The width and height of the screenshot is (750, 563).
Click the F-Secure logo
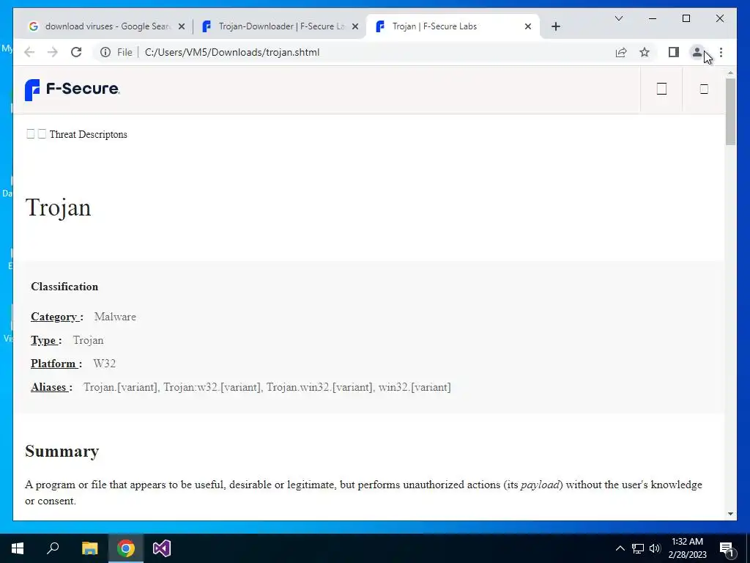click(x=73, y=89)
